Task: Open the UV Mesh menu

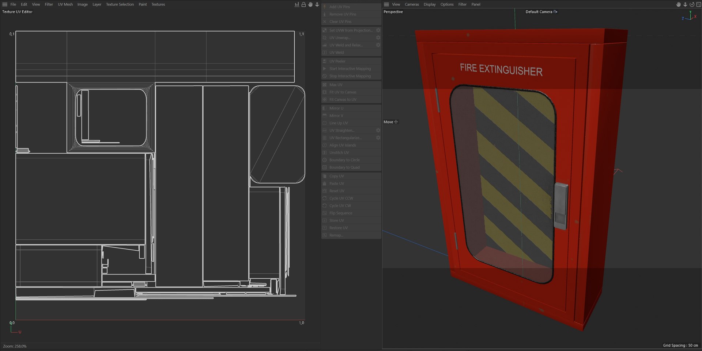Action: [65, 4]
